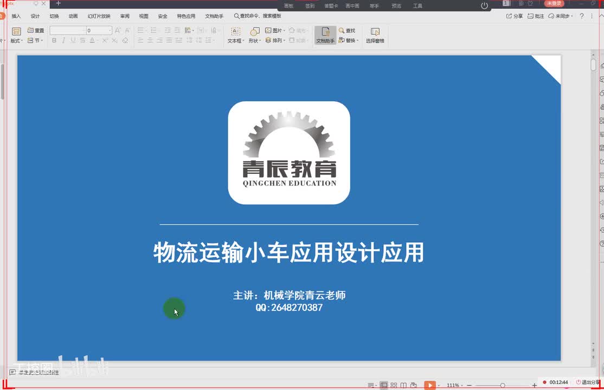604x390 pixels.
Task: Open the 视图 tab
Action: pyautogui.click(x=144, y=16)
